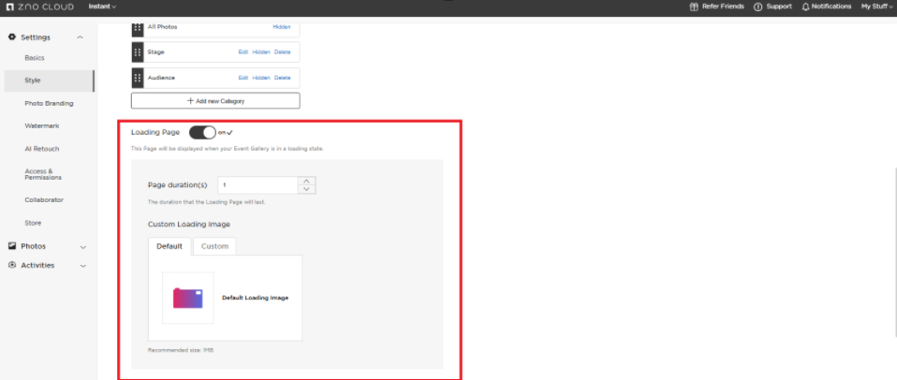Click the Activities icon in sidebar
The width and height of the screenshot is (897, 380).
(x=12, y=265)
